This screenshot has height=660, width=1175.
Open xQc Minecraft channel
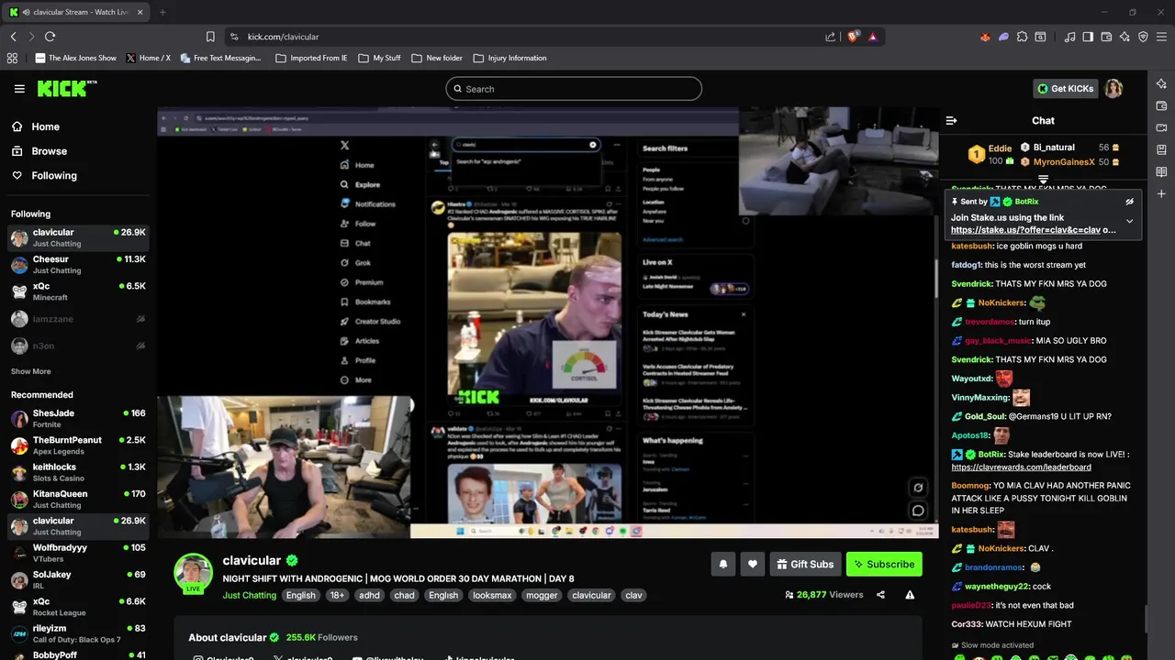click(x=78, y=291)
